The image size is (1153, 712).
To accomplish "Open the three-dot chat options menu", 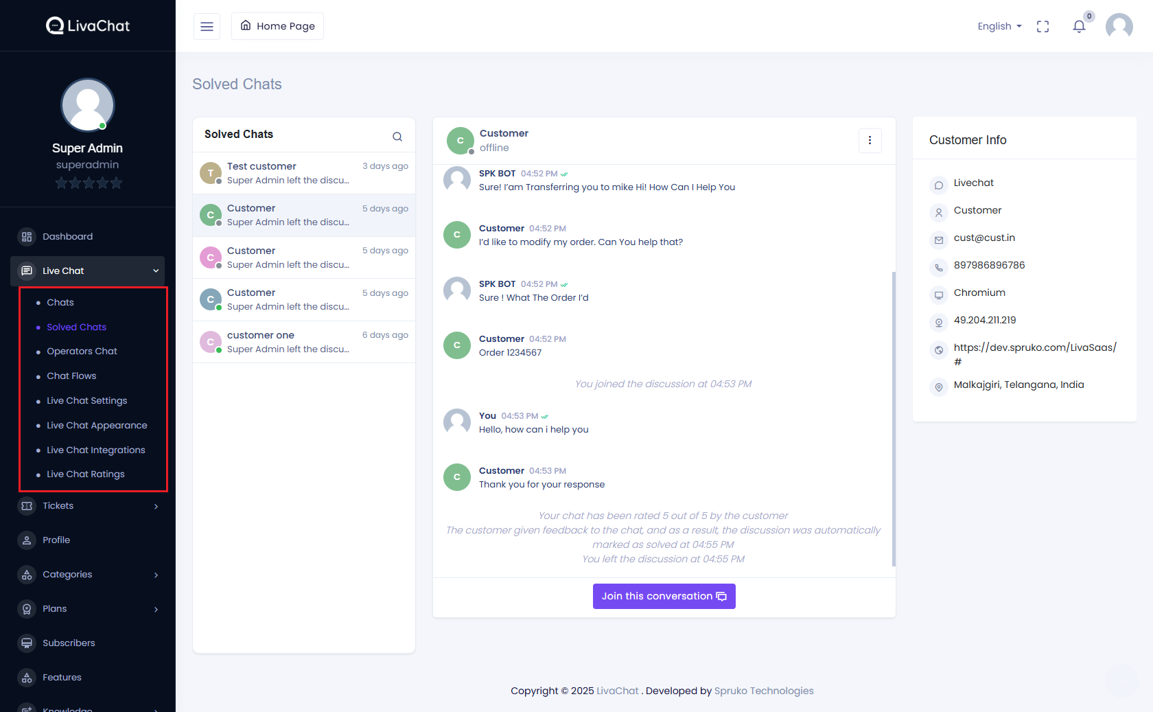I will pos(870,141).
